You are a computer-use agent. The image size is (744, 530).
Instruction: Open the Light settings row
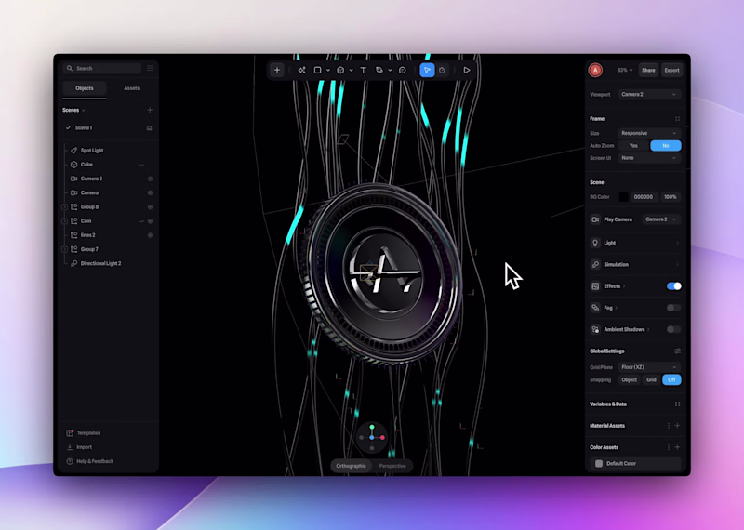635,243
